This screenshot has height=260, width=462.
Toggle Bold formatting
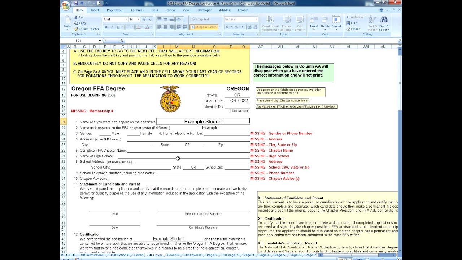tap(106, 27)
